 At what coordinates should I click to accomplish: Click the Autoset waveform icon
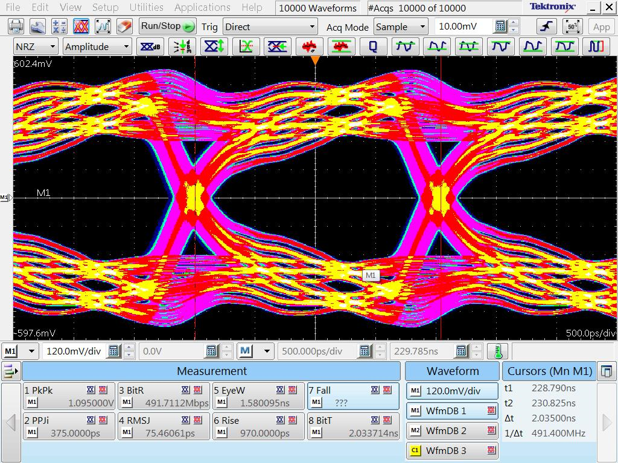(103, 27)
